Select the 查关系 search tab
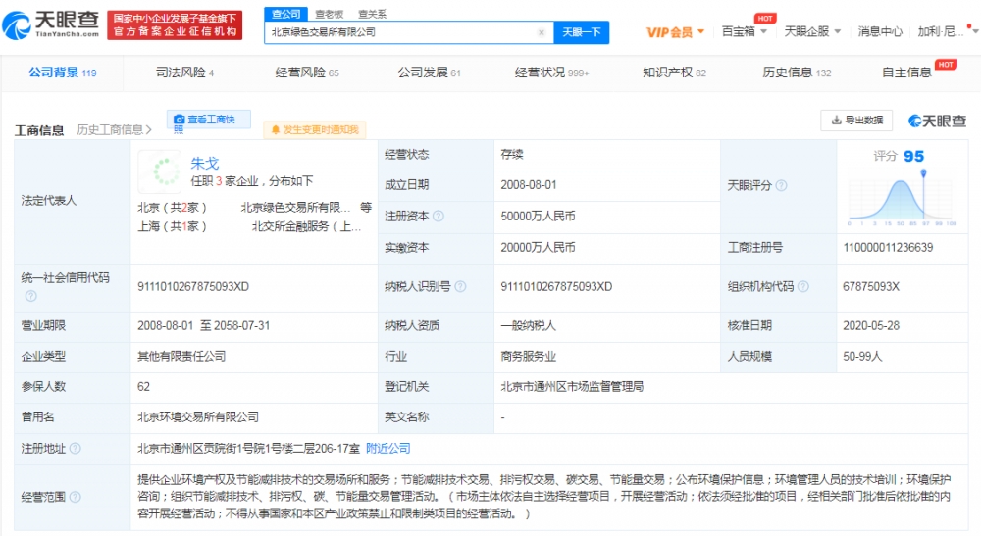981x536 pixels. click(372, 14)
